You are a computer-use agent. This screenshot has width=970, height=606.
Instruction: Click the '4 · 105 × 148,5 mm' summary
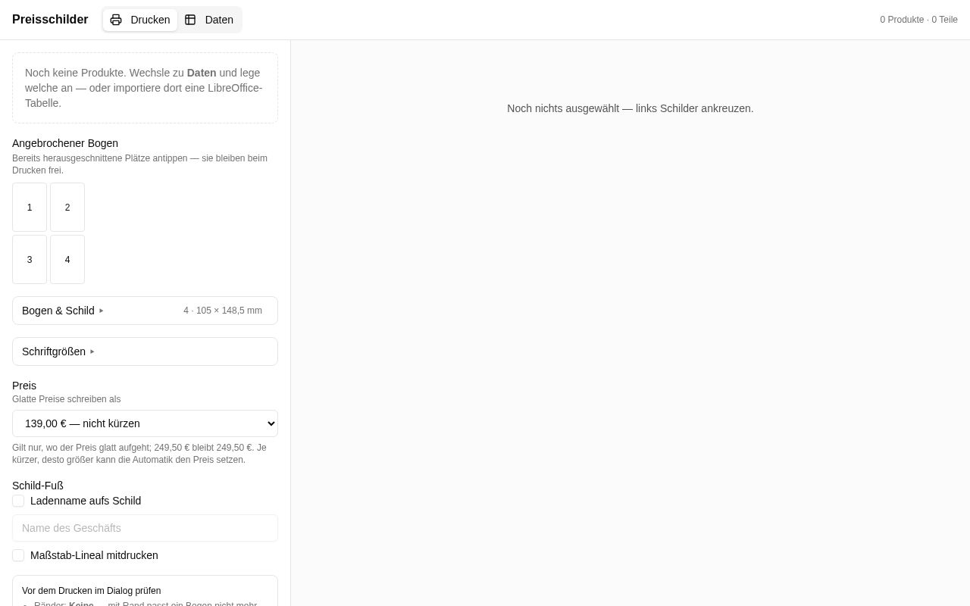pos(223,311)
